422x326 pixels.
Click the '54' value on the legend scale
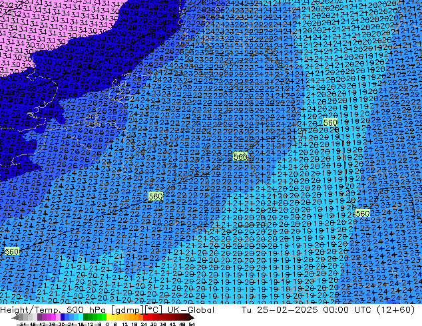(192, 324)
